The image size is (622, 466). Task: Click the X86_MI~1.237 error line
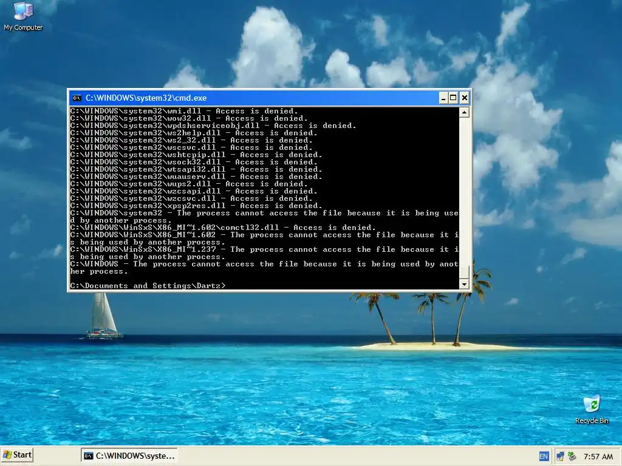tap(264, 253)
